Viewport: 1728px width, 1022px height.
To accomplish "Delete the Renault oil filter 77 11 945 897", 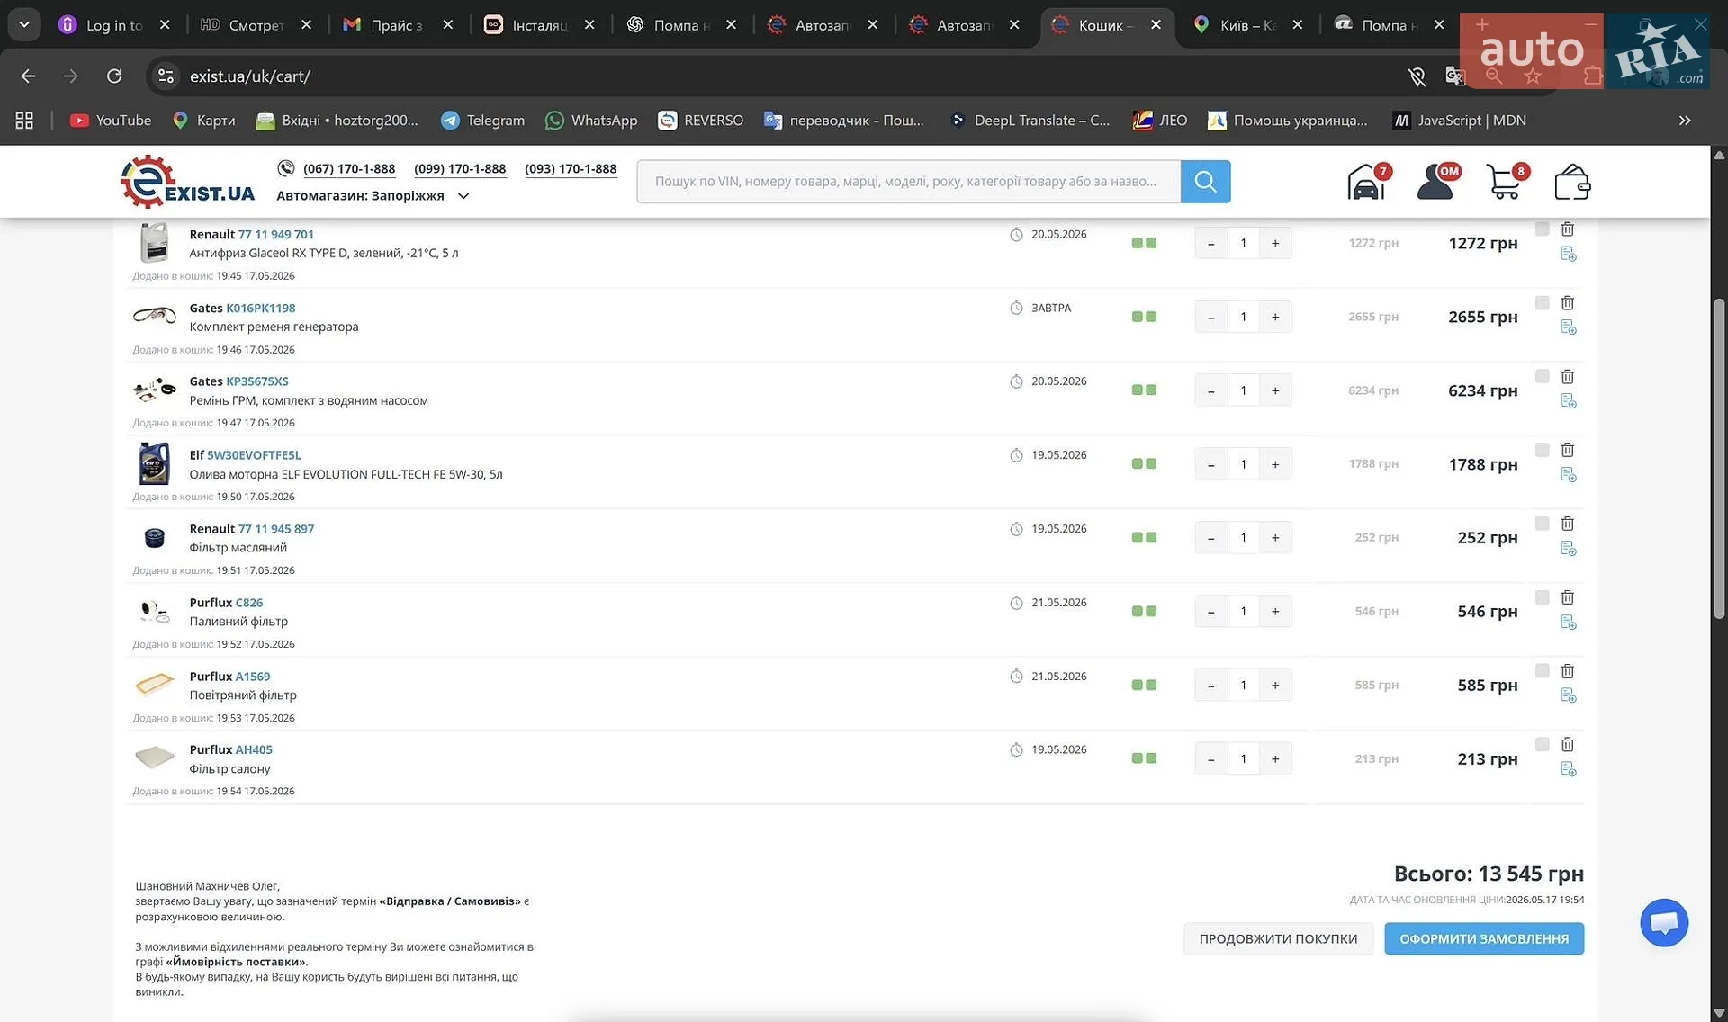I will coord(1567,524).
